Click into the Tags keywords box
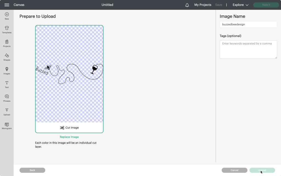Viewport: 281px width, 176px height. click(248, 50)
